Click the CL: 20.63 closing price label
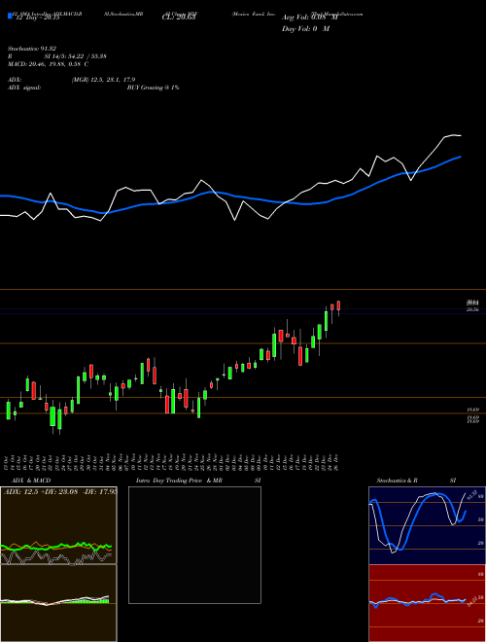This screenshot has width=486, height=642. click(x=180, y=18)
